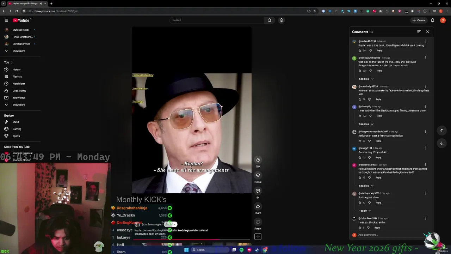451x254 pixels.
Task: Reply to the 'The Blacklist stopped filming' comment
Action: [379, 116]
